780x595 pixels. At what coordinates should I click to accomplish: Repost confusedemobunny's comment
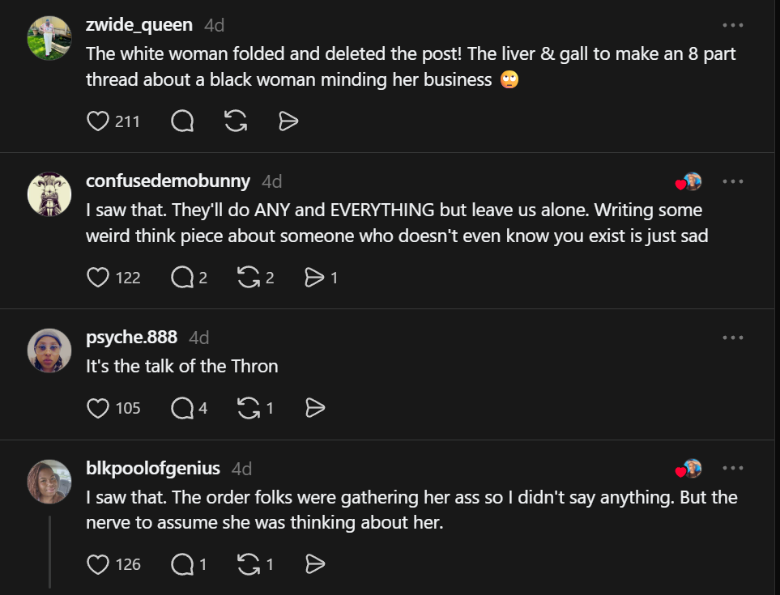click(248, 278)
